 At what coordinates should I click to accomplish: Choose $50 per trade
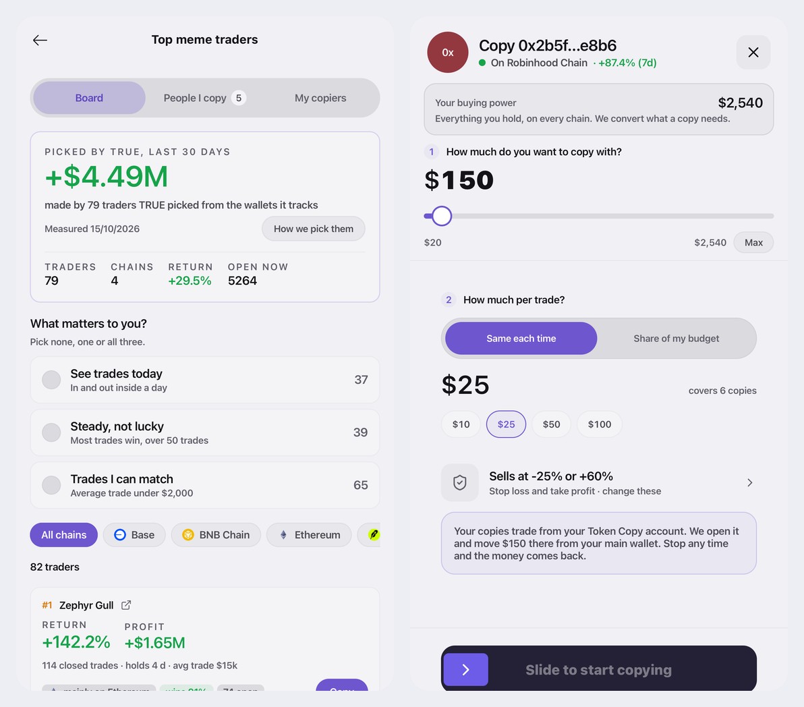coord(551,424)
